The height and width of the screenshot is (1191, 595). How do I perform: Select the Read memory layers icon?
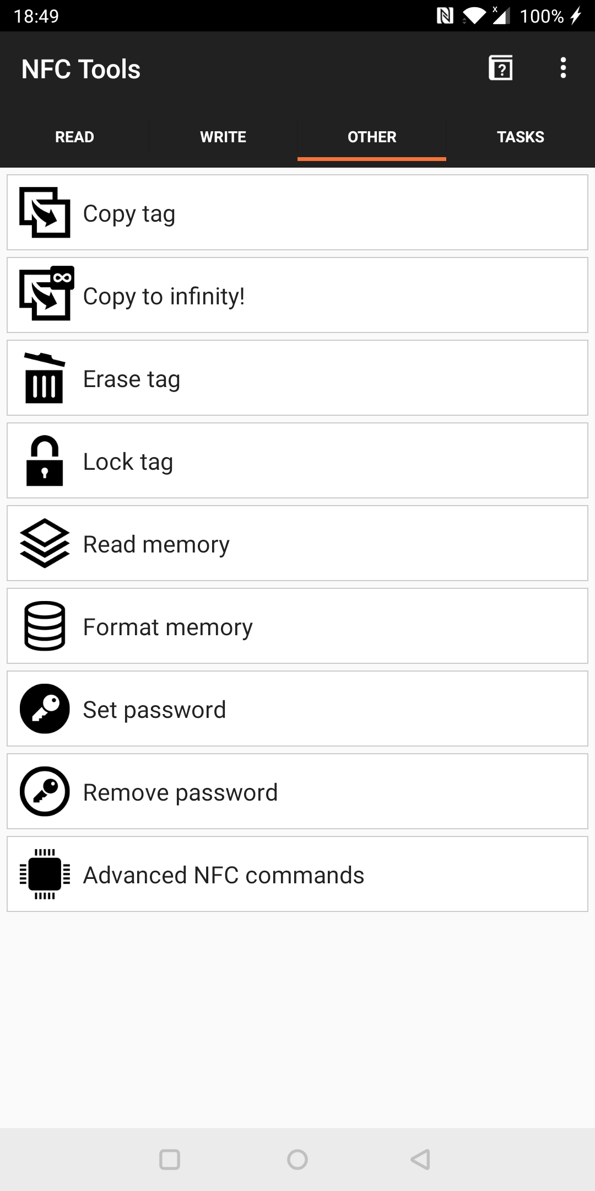[45, 544]
